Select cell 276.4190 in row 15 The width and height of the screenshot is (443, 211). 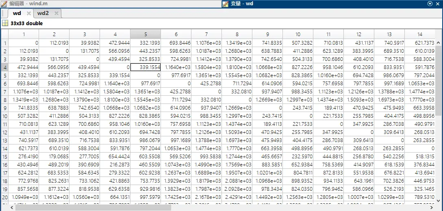(24, 157)
